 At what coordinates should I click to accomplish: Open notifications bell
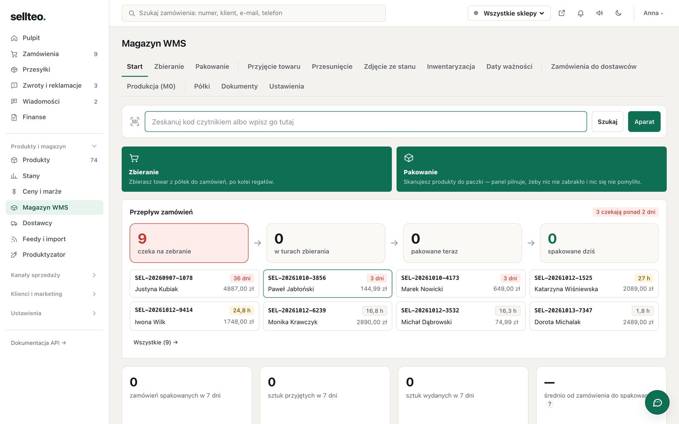click(581, 13)
